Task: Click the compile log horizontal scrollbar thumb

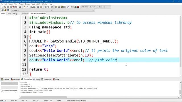Action: 44,97
